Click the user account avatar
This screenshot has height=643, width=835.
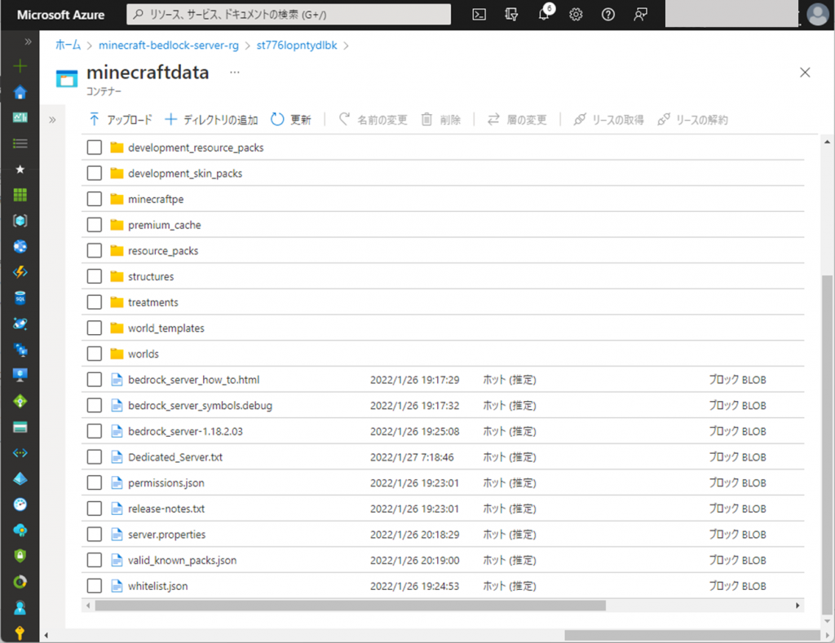click(817, 15)
